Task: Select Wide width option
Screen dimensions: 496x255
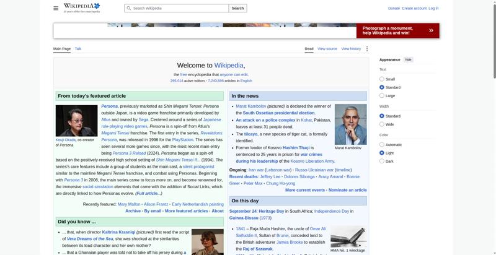Action: (x=382, y=124)
